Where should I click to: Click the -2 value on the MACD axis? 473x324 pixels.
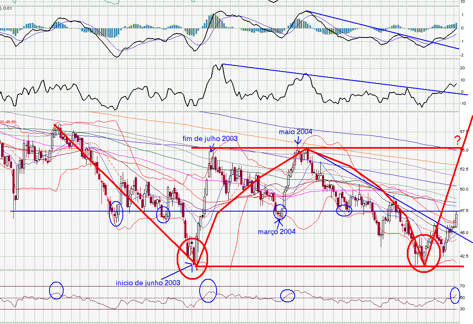pyautogui.click(x=462, y=55)
